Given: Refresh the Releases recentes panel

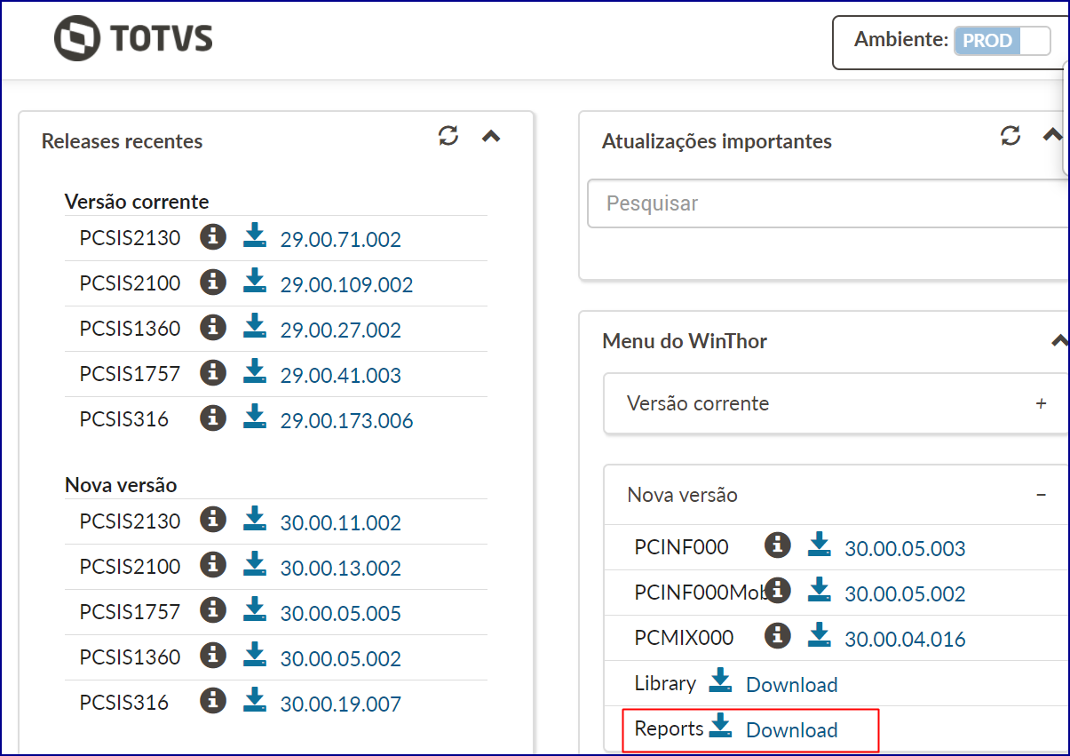Looking at the screenshot, I should (x=448, y=136).
